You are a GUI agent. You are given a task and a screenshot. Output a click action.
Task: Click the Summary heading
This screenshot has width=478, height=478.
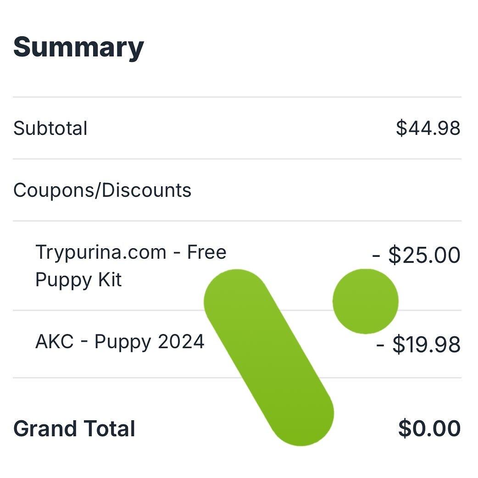pos(78,48)
